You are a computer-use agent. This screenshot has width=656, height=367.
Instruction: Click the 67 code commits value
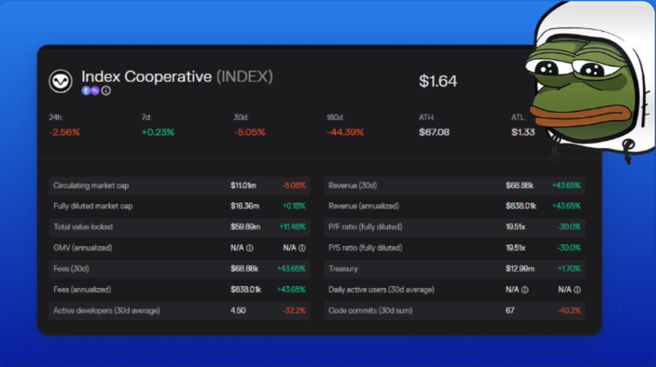click(510, 311)
